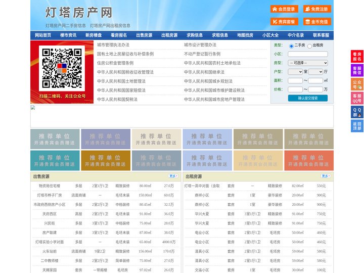
Task: Click the teal 推荐单位 ad tile
Action: coord(55,160)
